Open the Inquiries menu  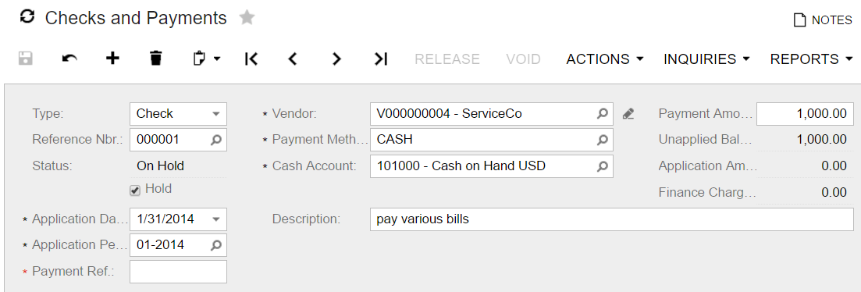(x=706, y=59)
